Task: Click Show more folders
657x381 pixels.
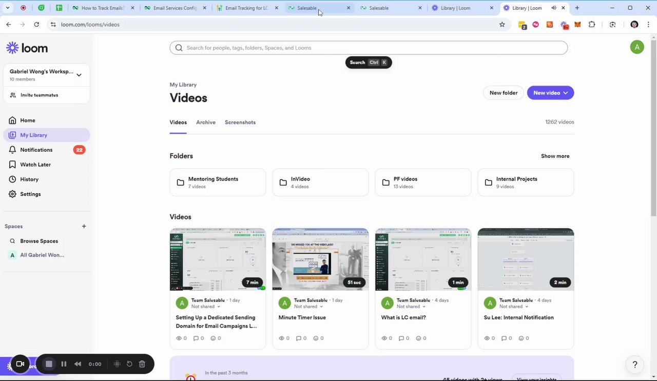Action: click(555, 156)
